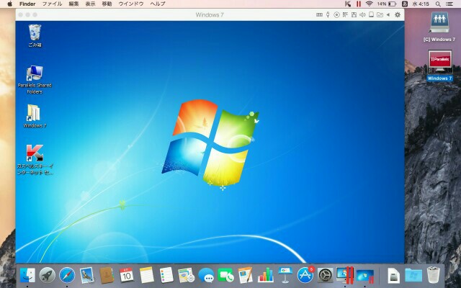This screenshot has height=288, width=461.
Task: Select the Windows 7 folder shortcut on Windows desktop
Action: [35, 116]
